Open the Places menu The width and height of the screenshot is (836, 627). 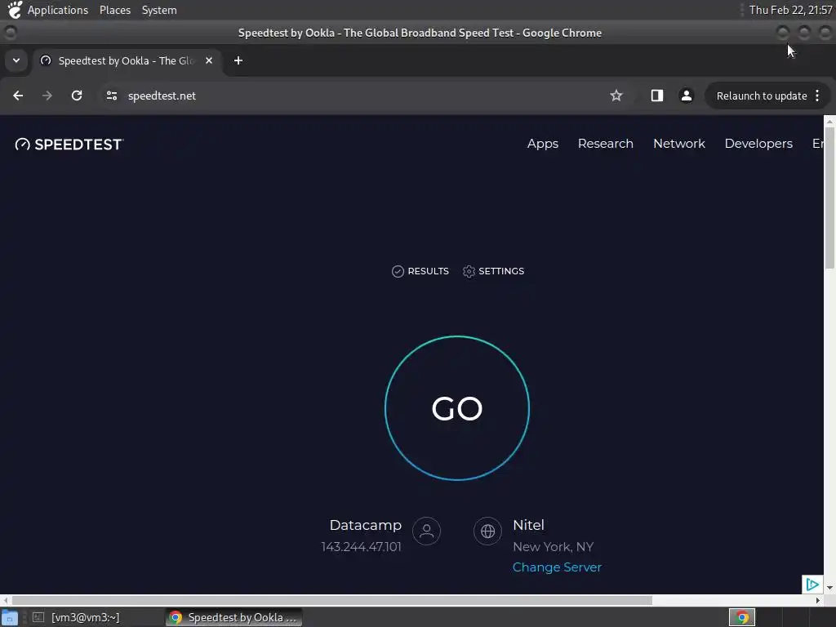(x=114, y=10)
